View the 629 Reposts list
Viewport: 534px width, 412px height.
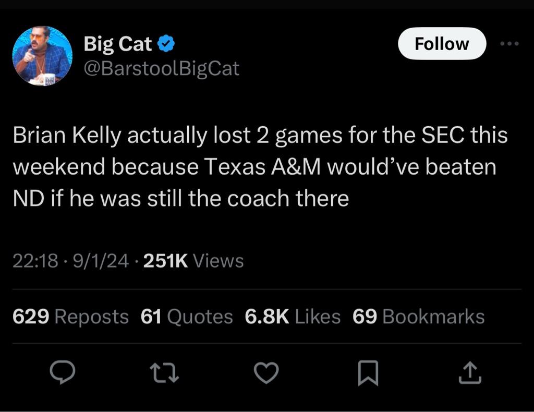[x=70, y=317]
